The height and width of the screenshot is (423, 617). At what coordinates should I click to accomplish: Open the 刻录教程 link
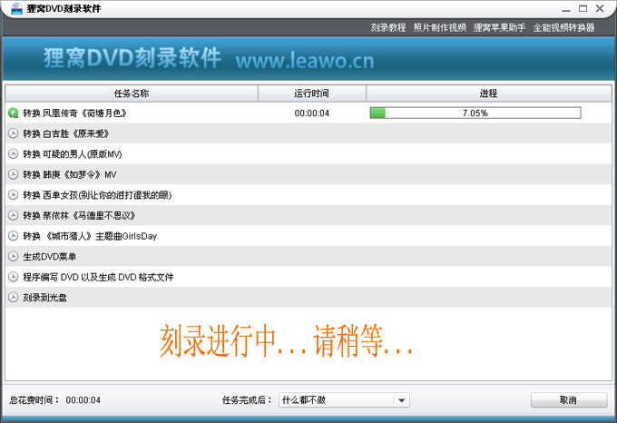pyautogui.click(x=388, y=27)
